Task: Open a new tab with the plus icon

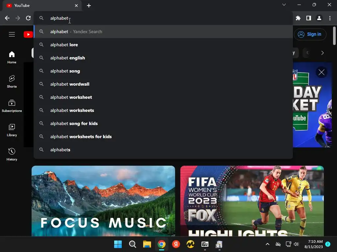Action: click(x=89, y=6)
